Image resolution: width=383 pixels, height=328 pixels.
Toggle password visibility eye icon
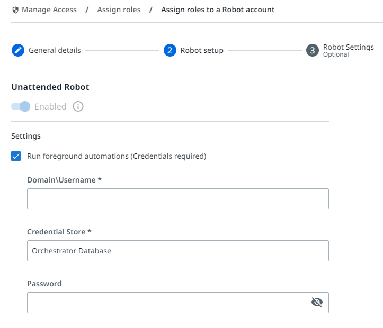tap(317, 303)
